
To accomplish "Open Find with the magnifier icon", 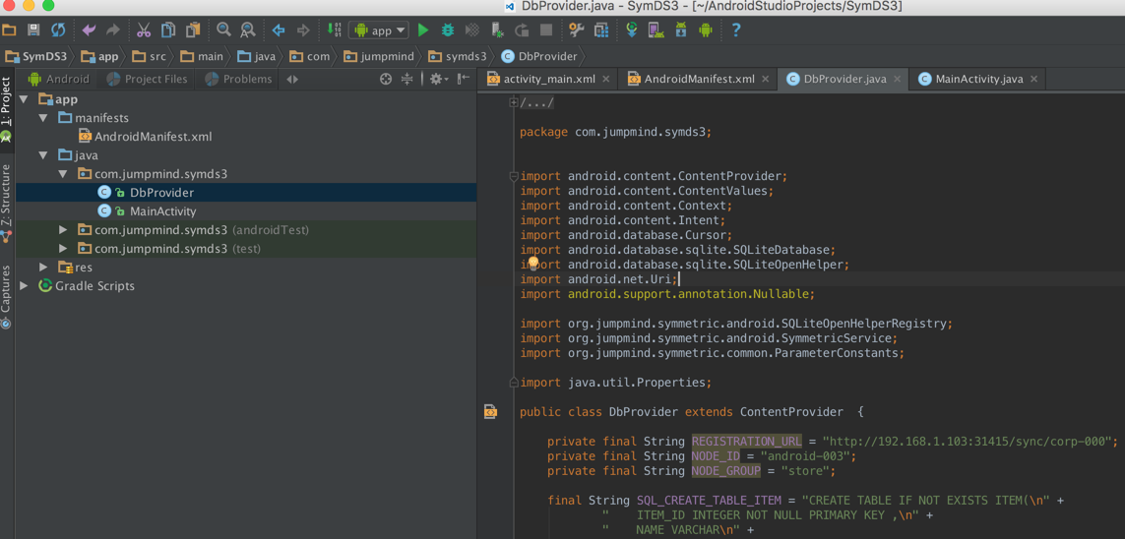I will [x=223, y=30].
